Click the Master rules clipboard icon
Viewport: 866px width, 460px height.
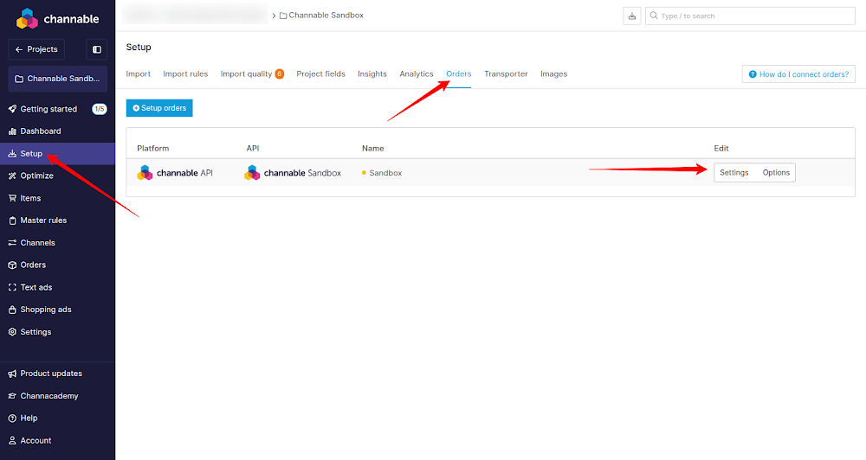pyautogui.click(x=12, y=220)
